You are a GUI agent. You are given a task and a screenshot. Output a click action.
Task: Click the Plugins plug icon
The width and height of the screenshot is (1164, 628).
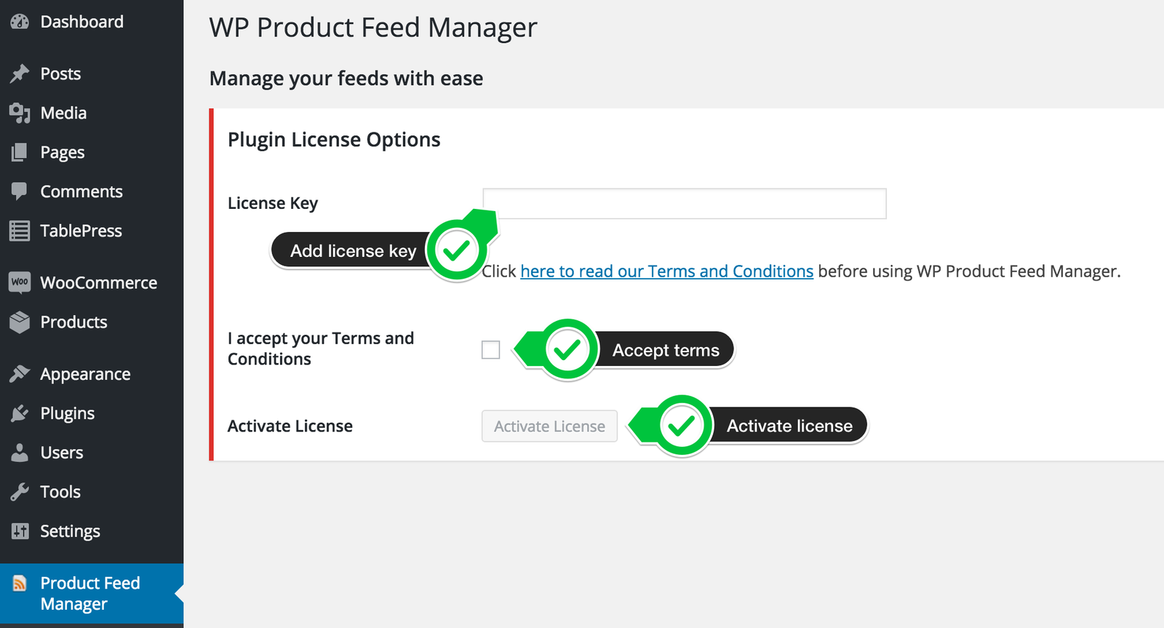pyautogui.click(x=20, y=413)
